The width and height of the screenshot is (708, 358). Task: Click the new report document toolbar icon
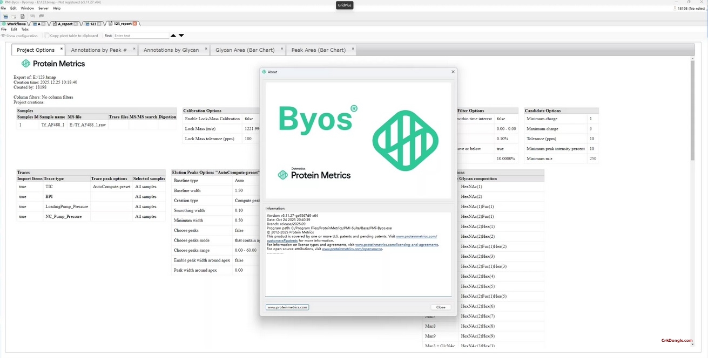tap(23, 16)
